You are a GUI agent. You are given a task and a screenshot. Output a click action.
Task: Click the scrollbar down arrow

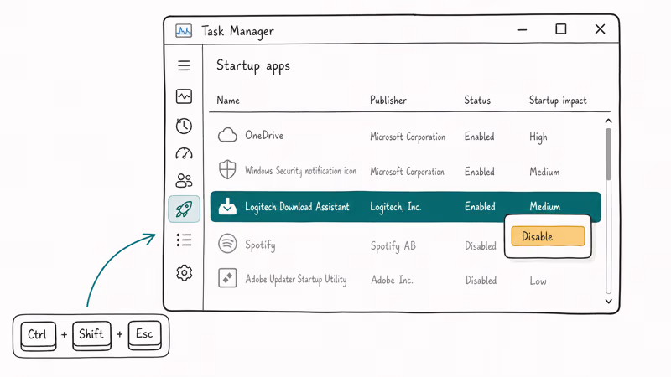point(609,302)
